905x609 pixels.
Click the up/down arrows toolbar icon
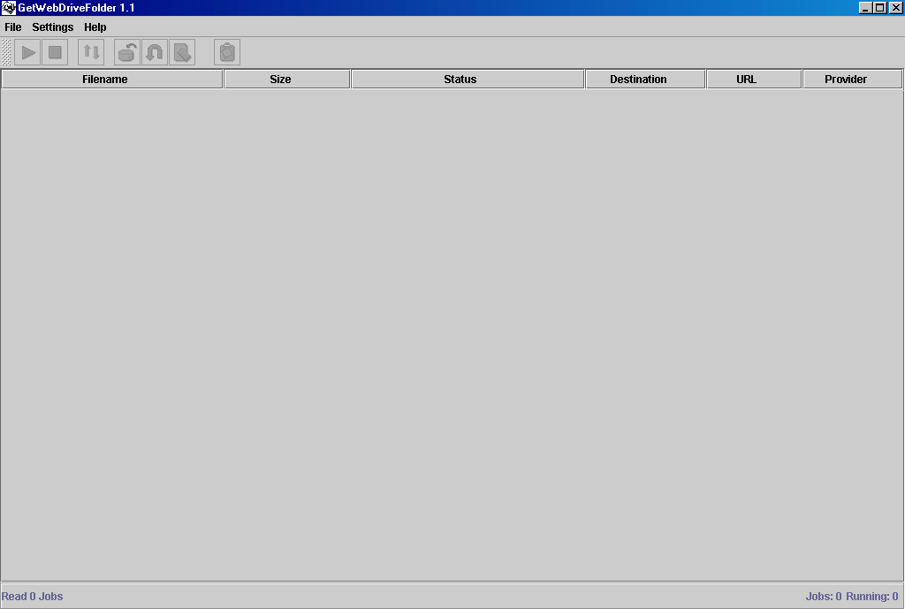91,53
